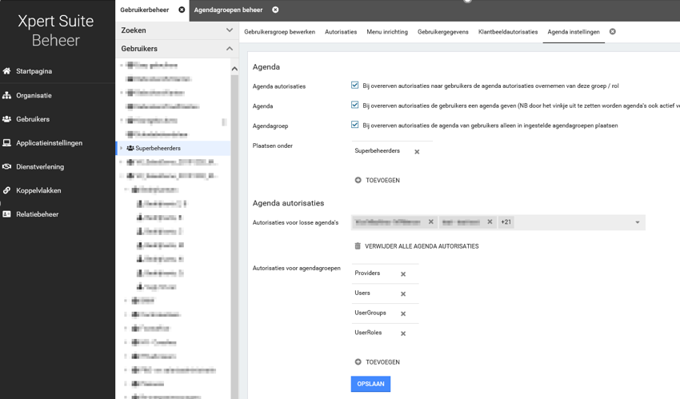Open the Klantbeeldautorisaties tab

pyautogui.click(x=508, y=32)
